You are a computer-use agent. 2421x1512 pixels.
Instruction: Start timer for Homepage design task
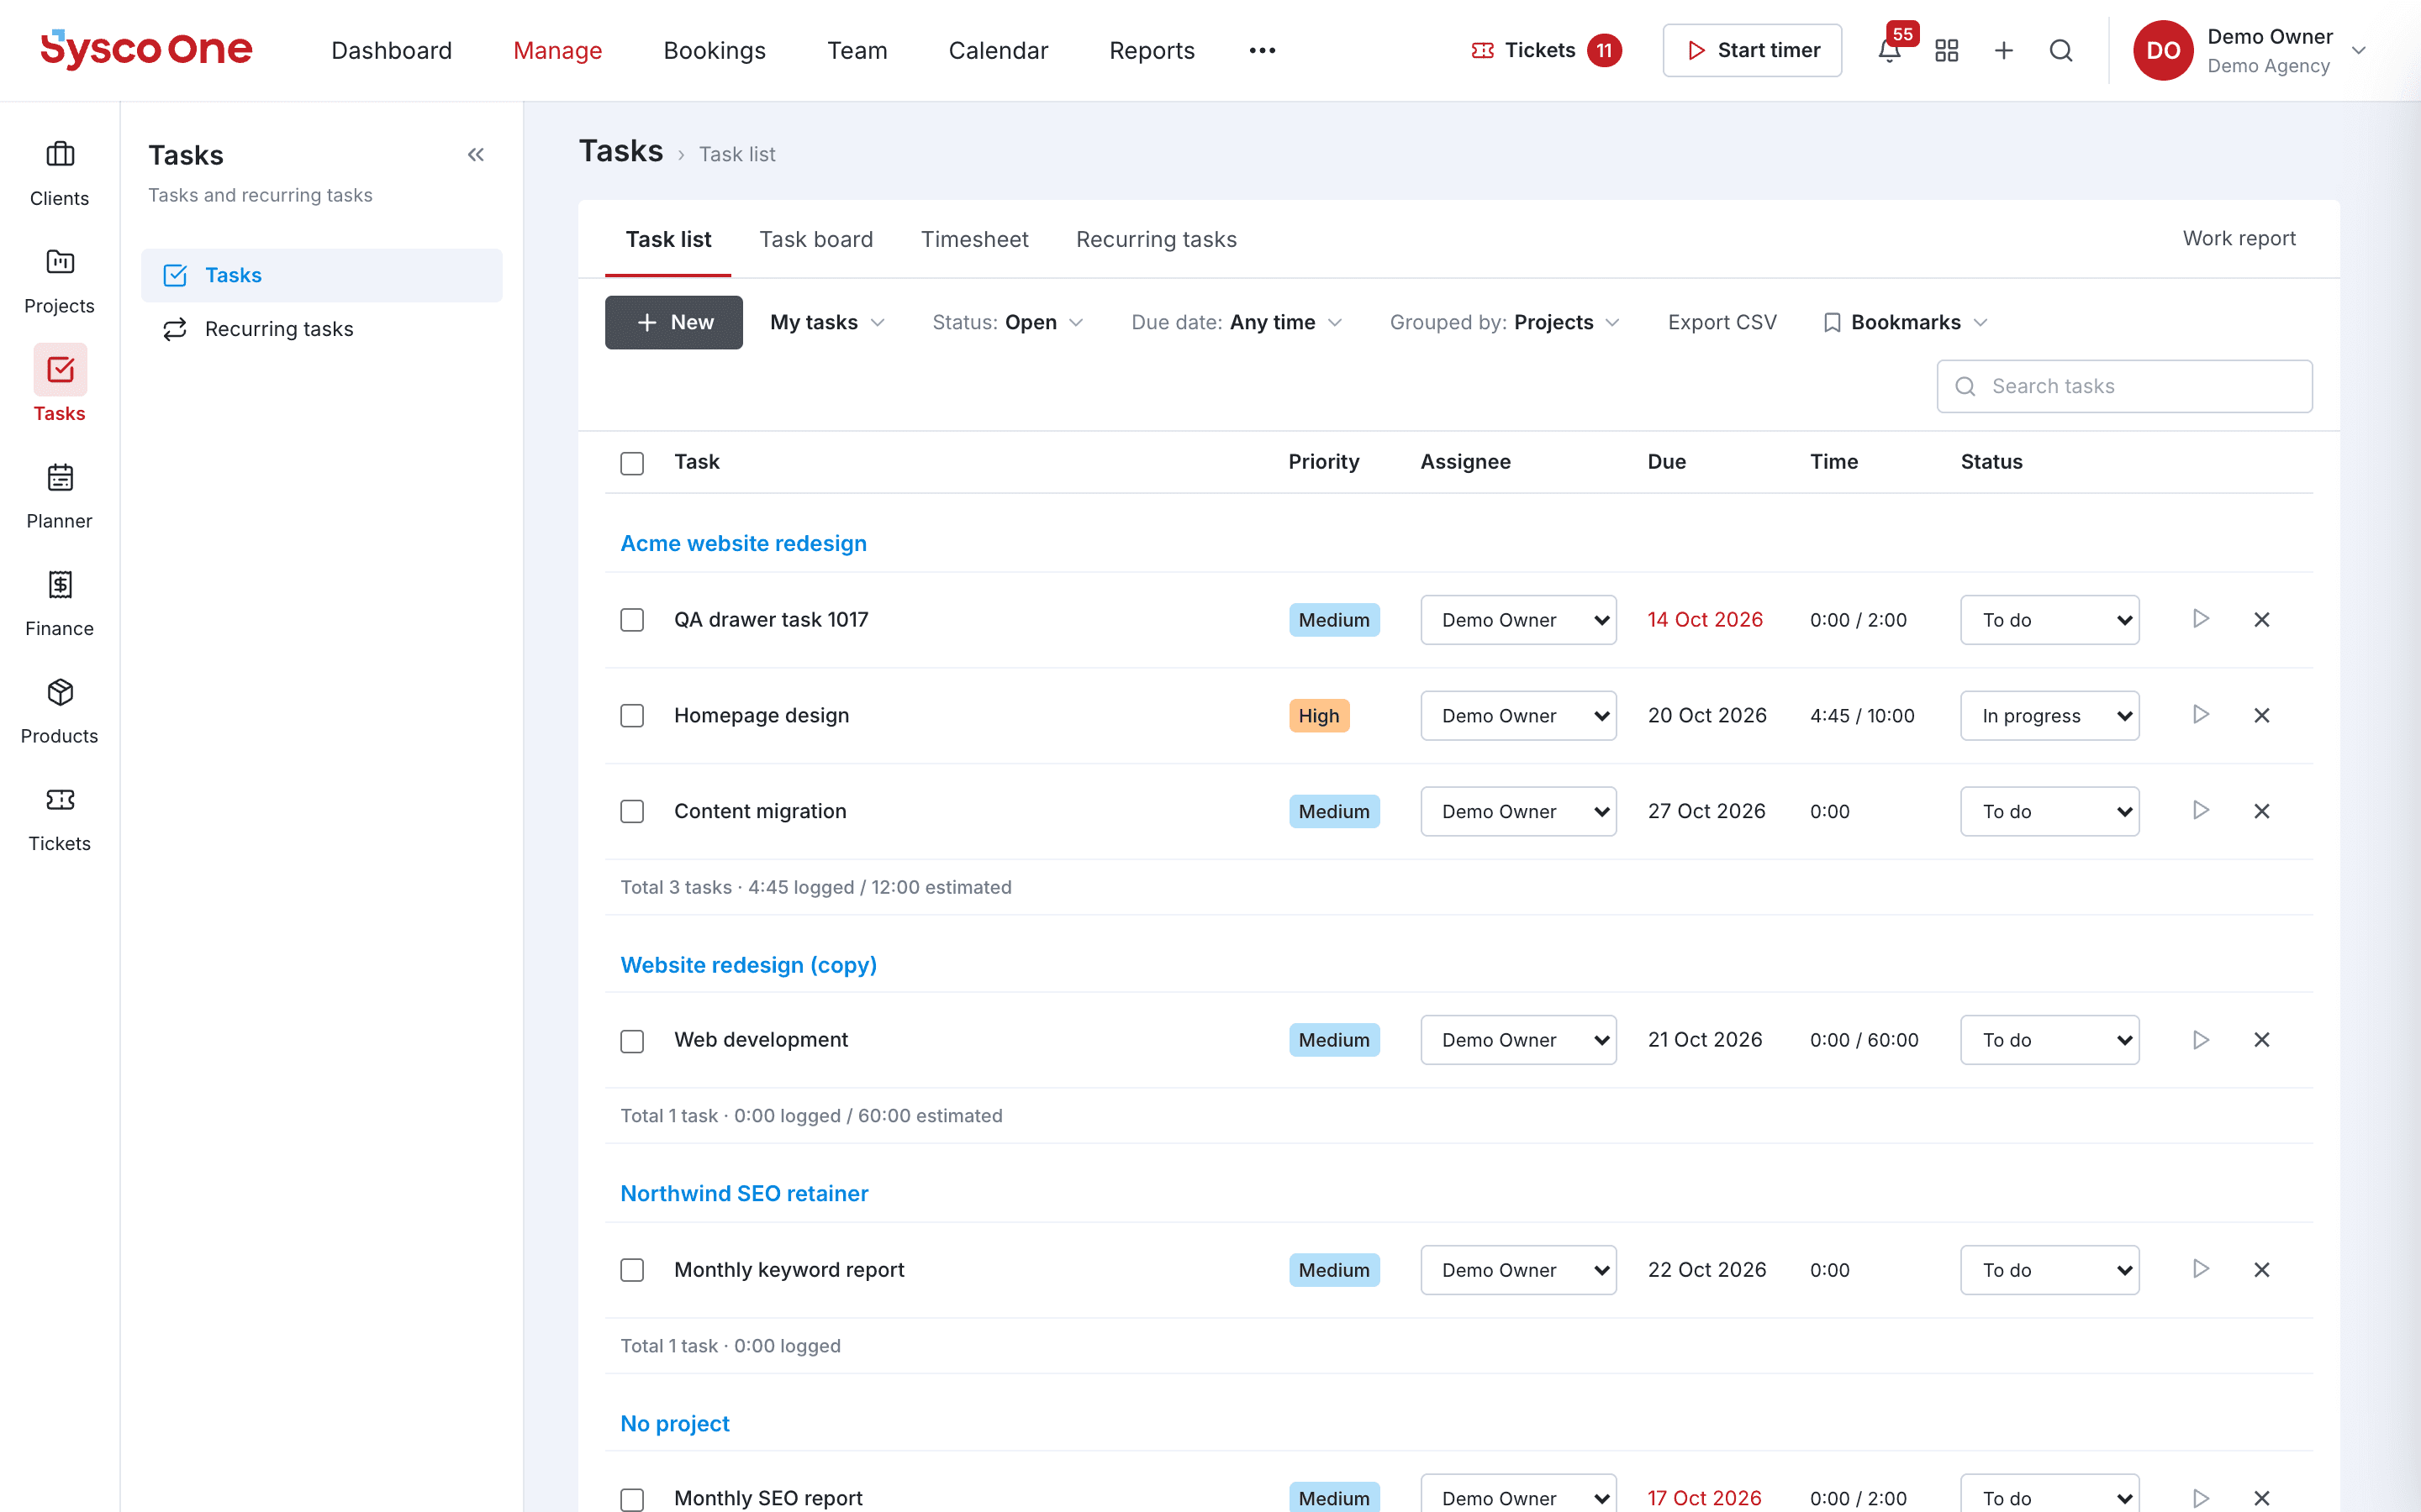(x=2200, y=715)
